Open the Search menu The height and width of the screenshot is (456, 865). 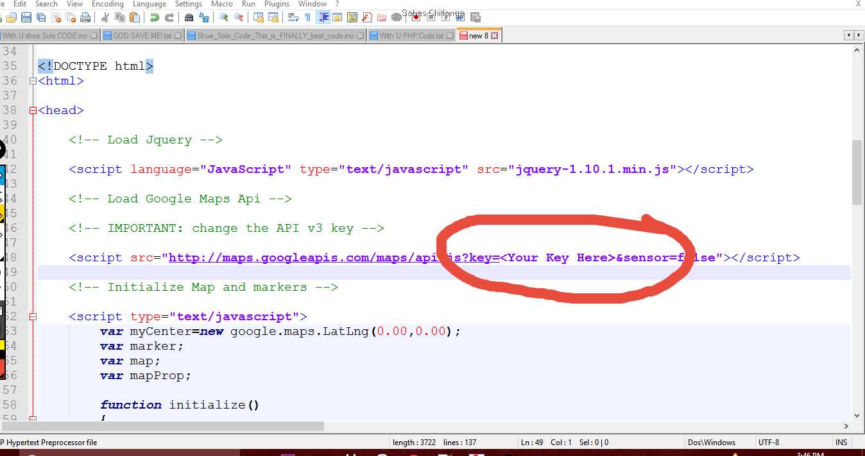coord(46,4)
